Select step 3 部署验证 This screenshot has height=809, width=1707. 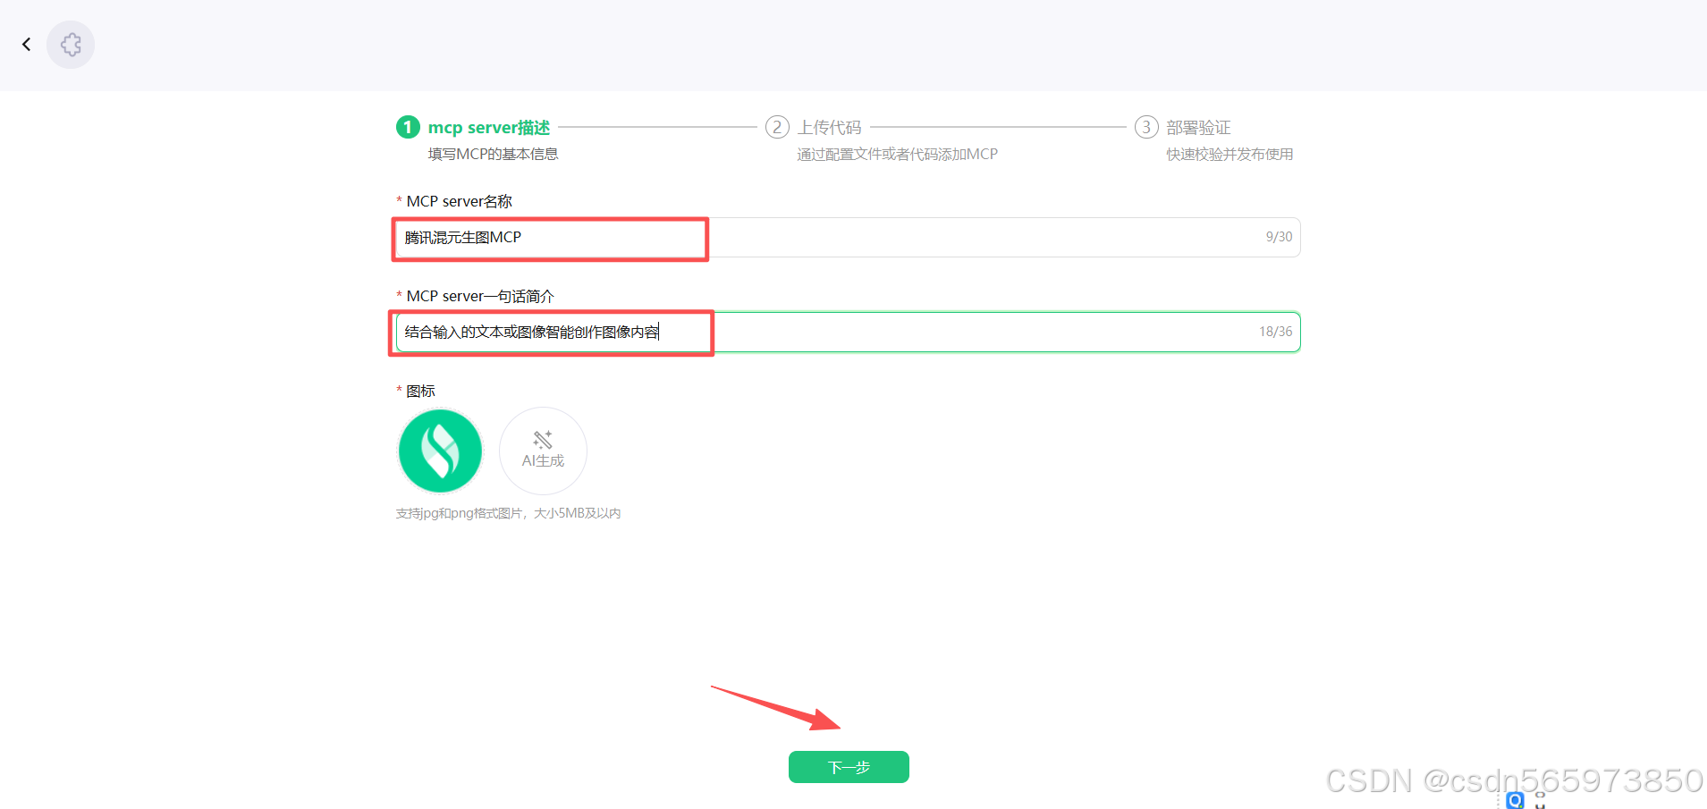[1198, 128]
